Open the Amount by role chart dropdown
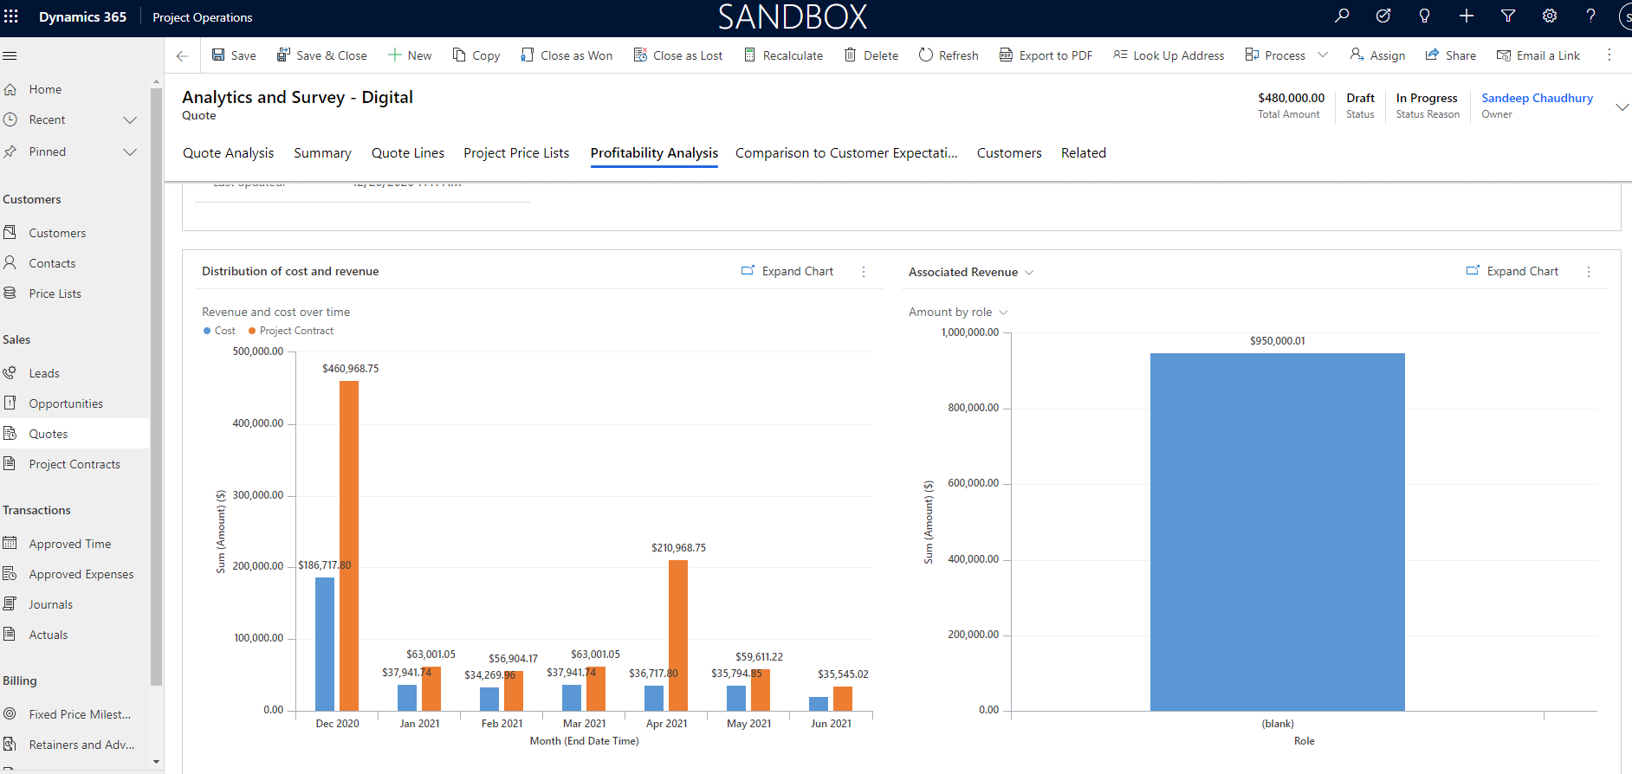Screen dimensions: 1632x774 tap(1003, 313)
